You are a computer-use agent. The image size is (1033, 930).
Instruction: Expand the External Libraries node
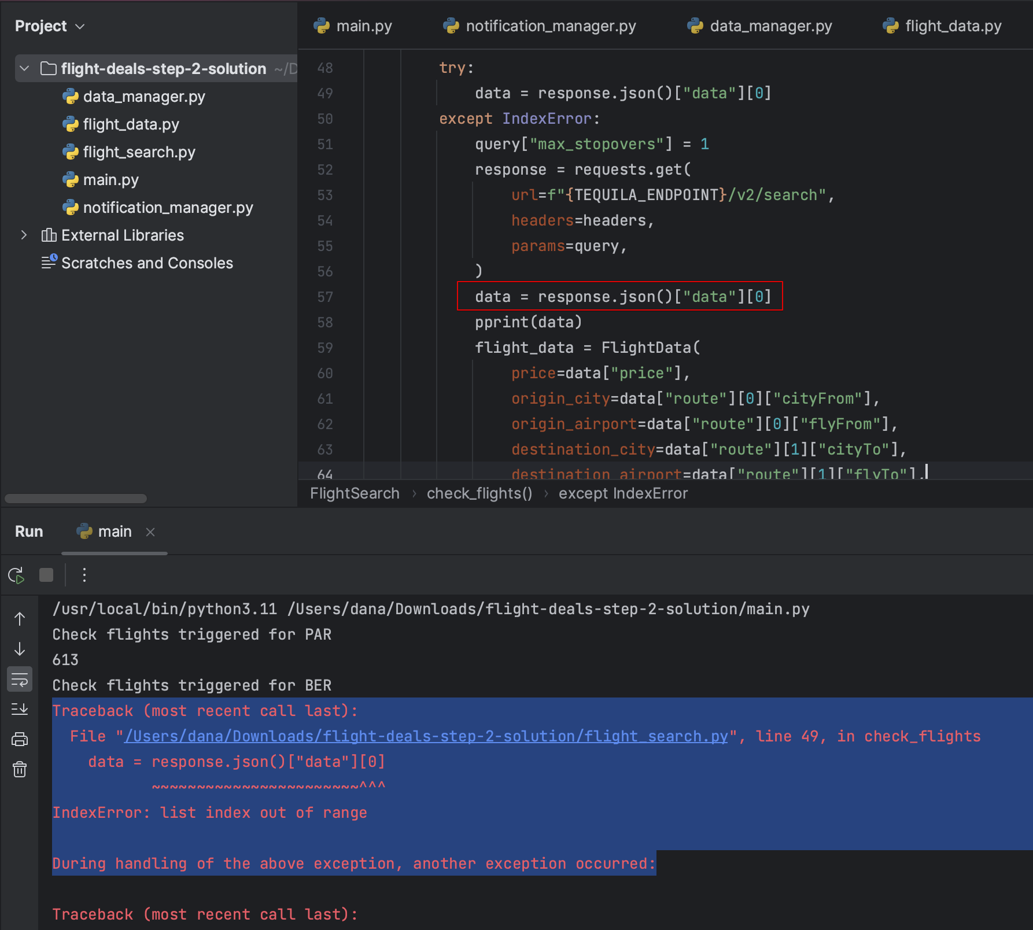[24, 235]
